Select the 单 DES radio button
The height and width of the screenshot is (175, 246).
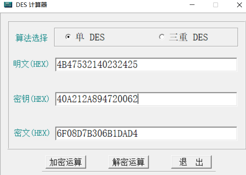coord(68,37)
